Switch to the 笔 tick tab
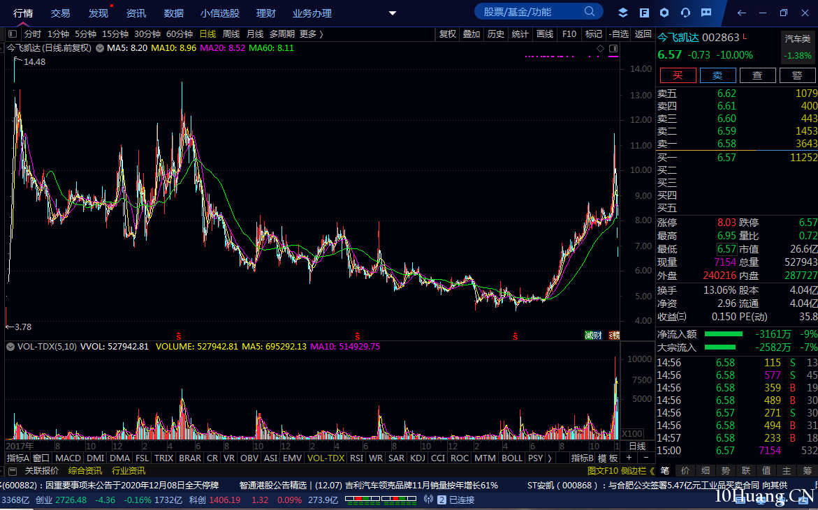The height and width of the screenshot is (510, 818). (664, 470)
